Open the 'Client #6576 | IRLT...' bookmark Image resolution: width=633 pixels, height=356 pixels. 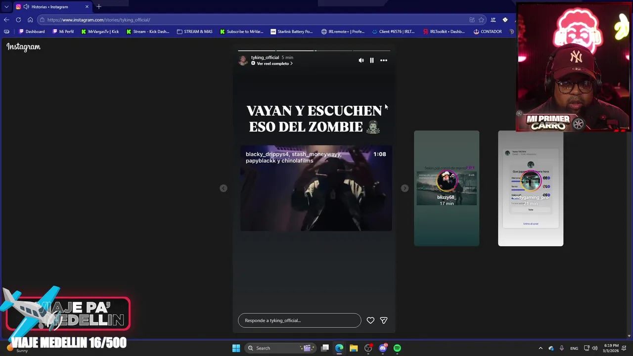393,32
